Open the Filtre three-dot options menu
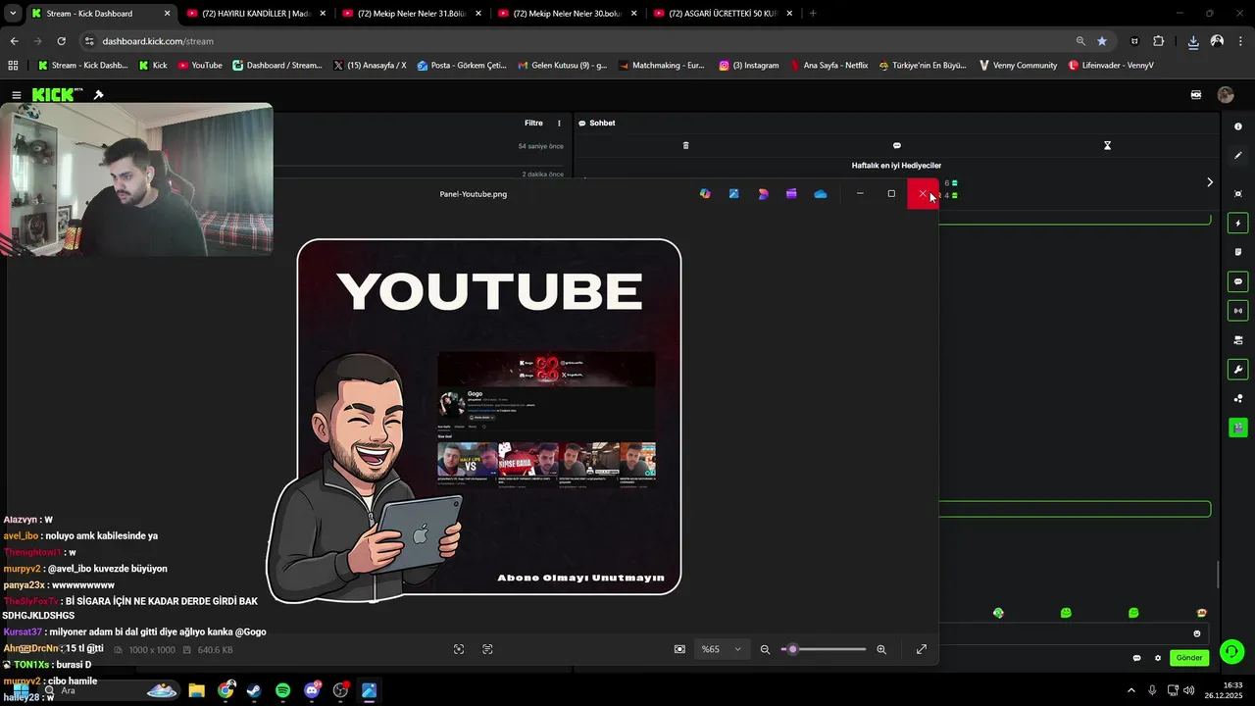 pos(559,124)
